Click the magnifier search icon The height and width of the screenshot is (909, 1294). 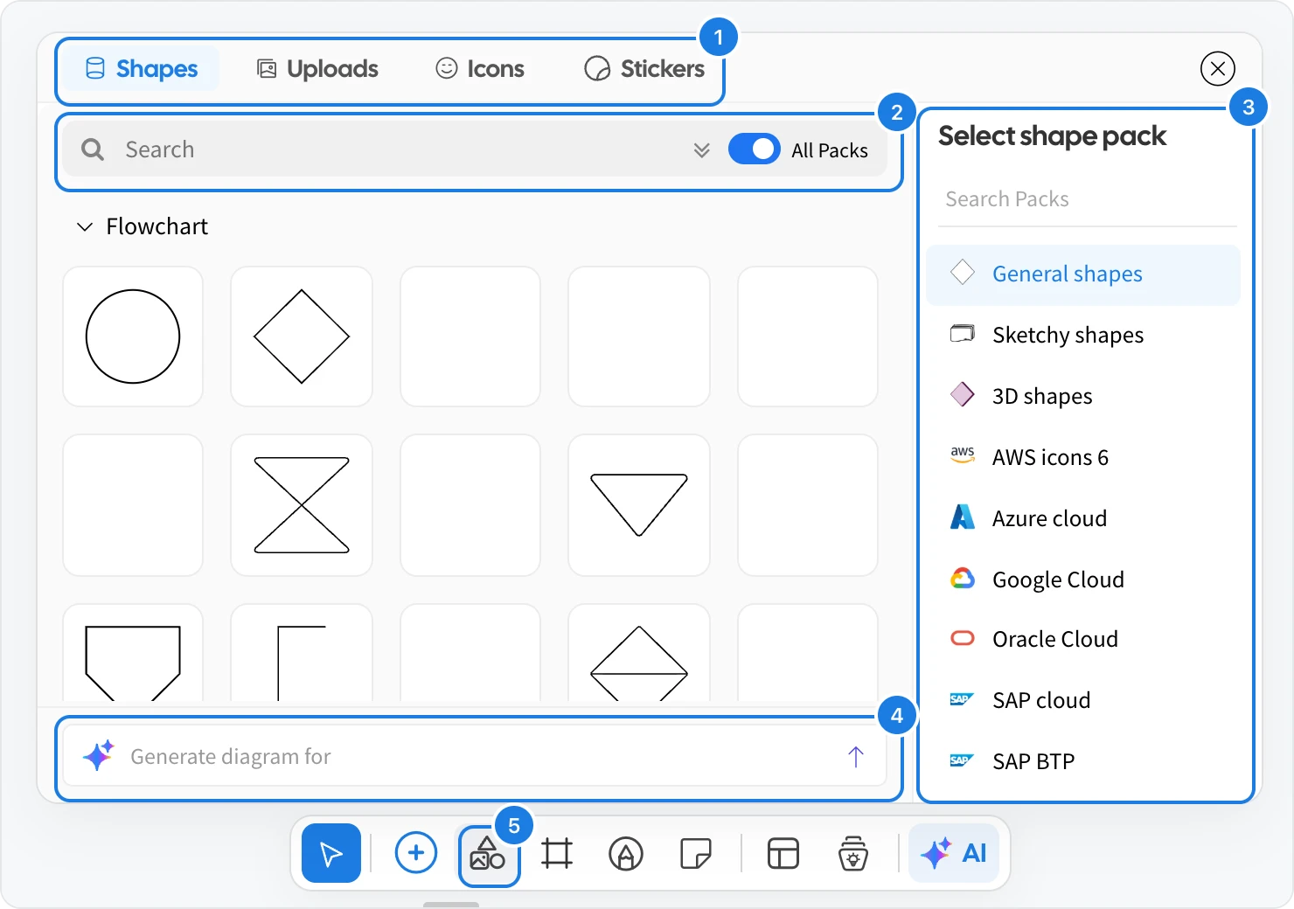click(93, 149)
